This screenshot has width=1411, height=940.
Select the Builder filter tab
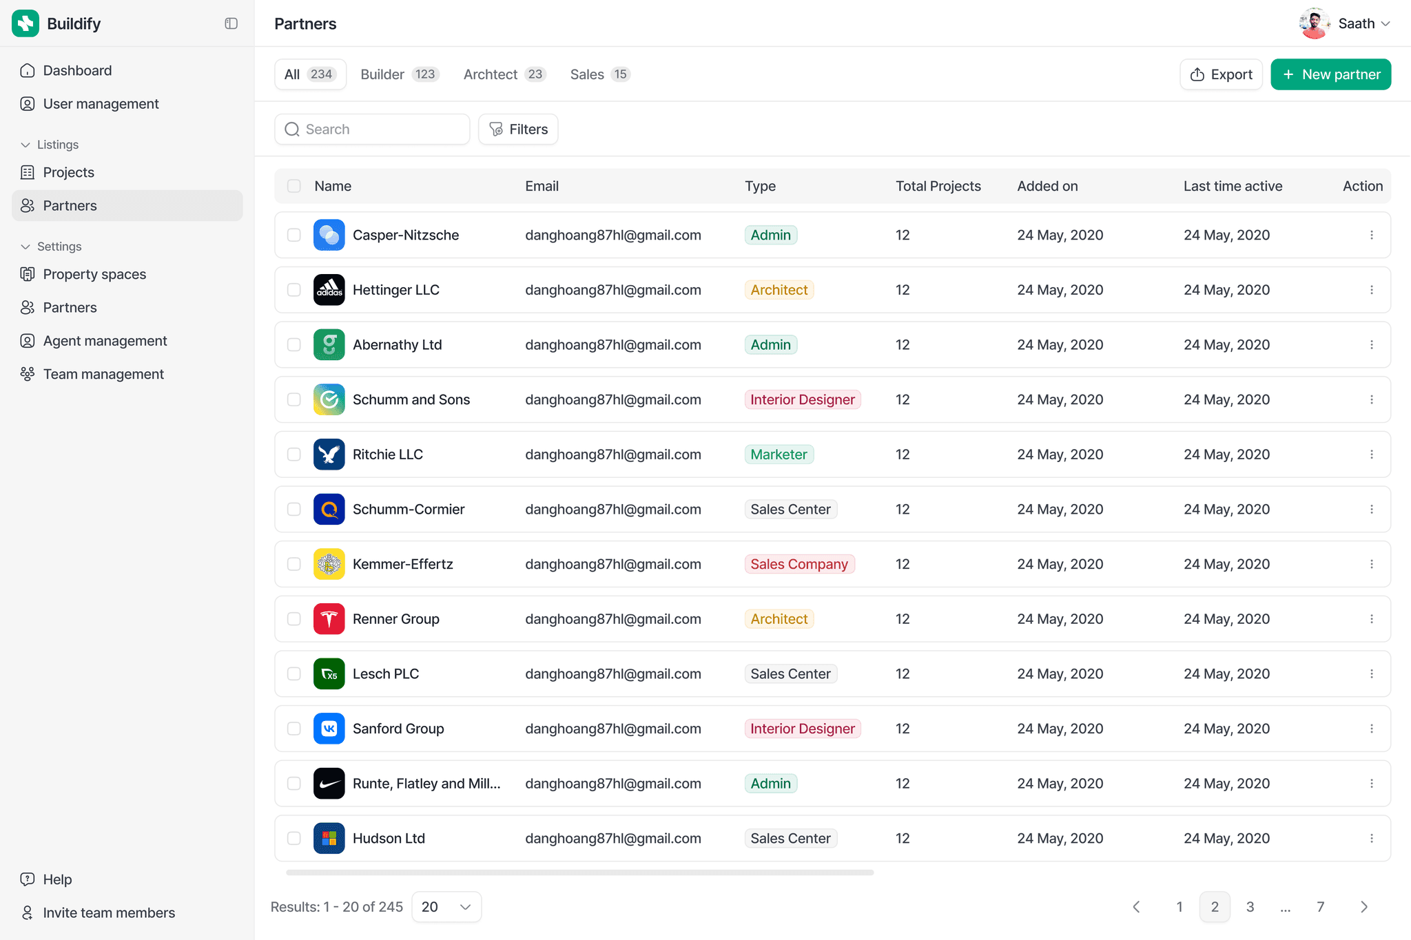398,74
